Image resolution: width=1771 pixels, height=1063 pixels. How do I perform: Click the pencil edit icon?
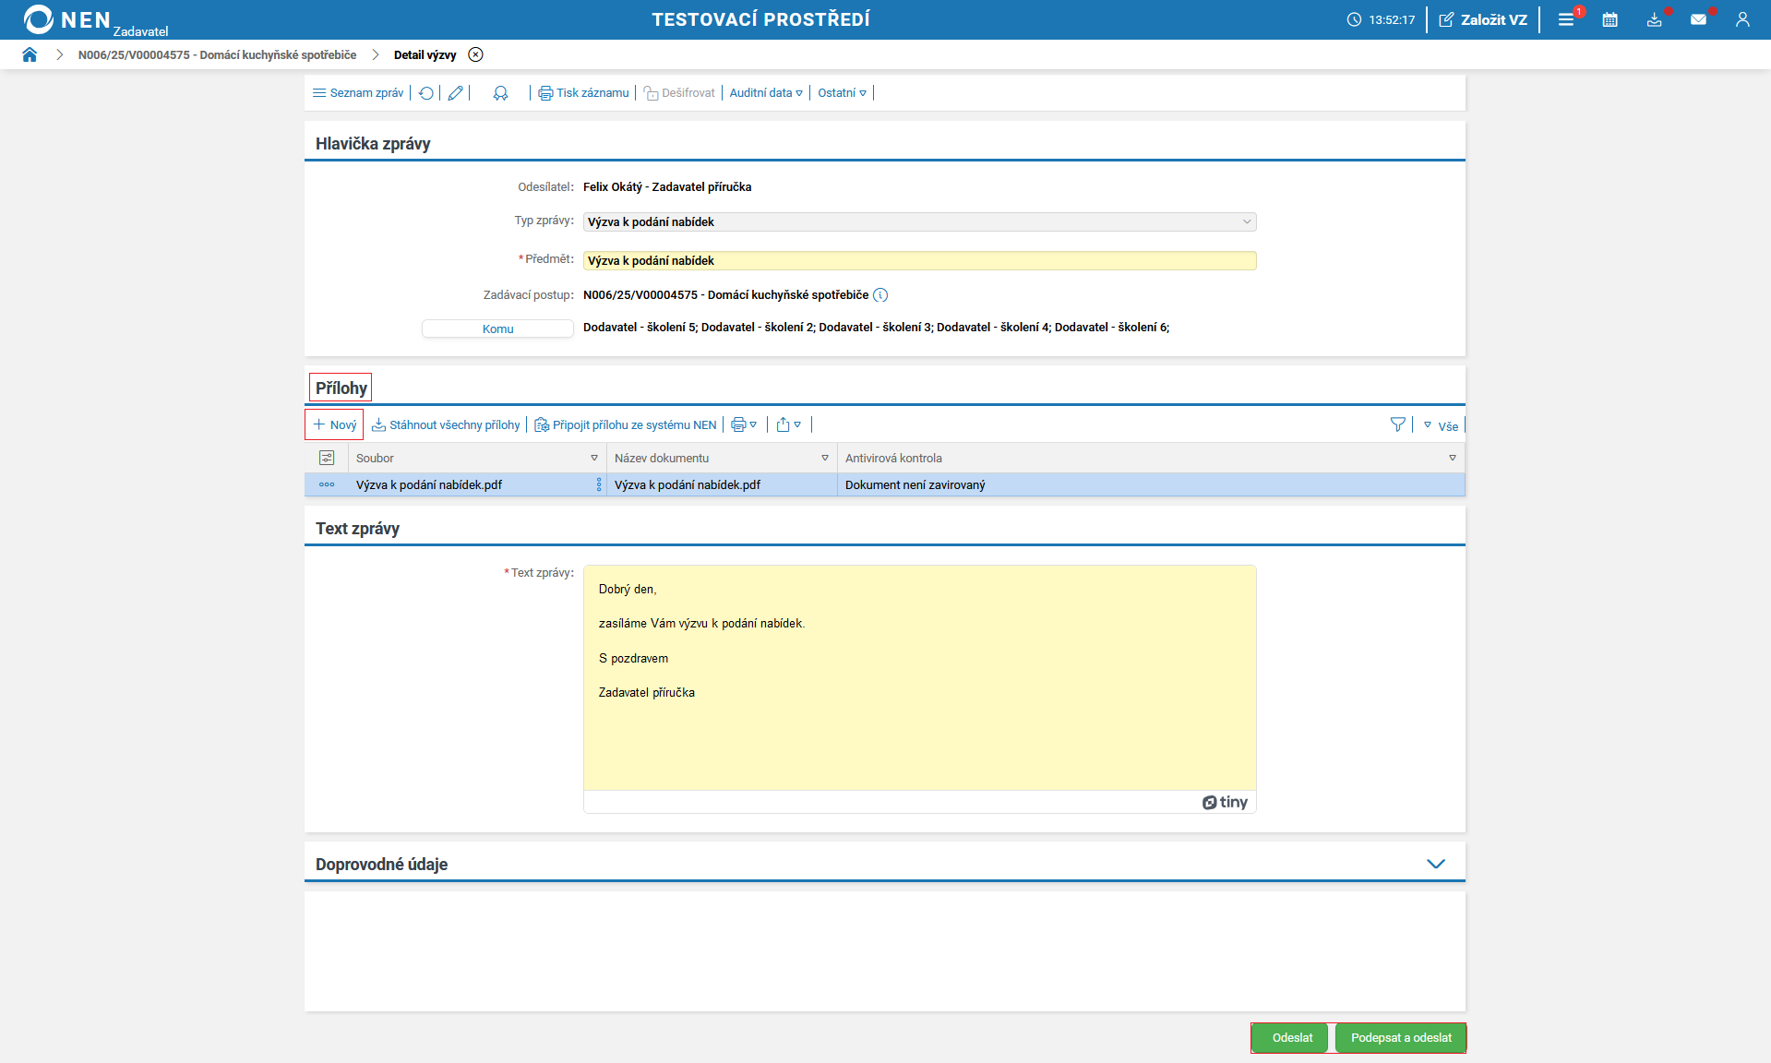pyautogui.click(x=455, y=93)
